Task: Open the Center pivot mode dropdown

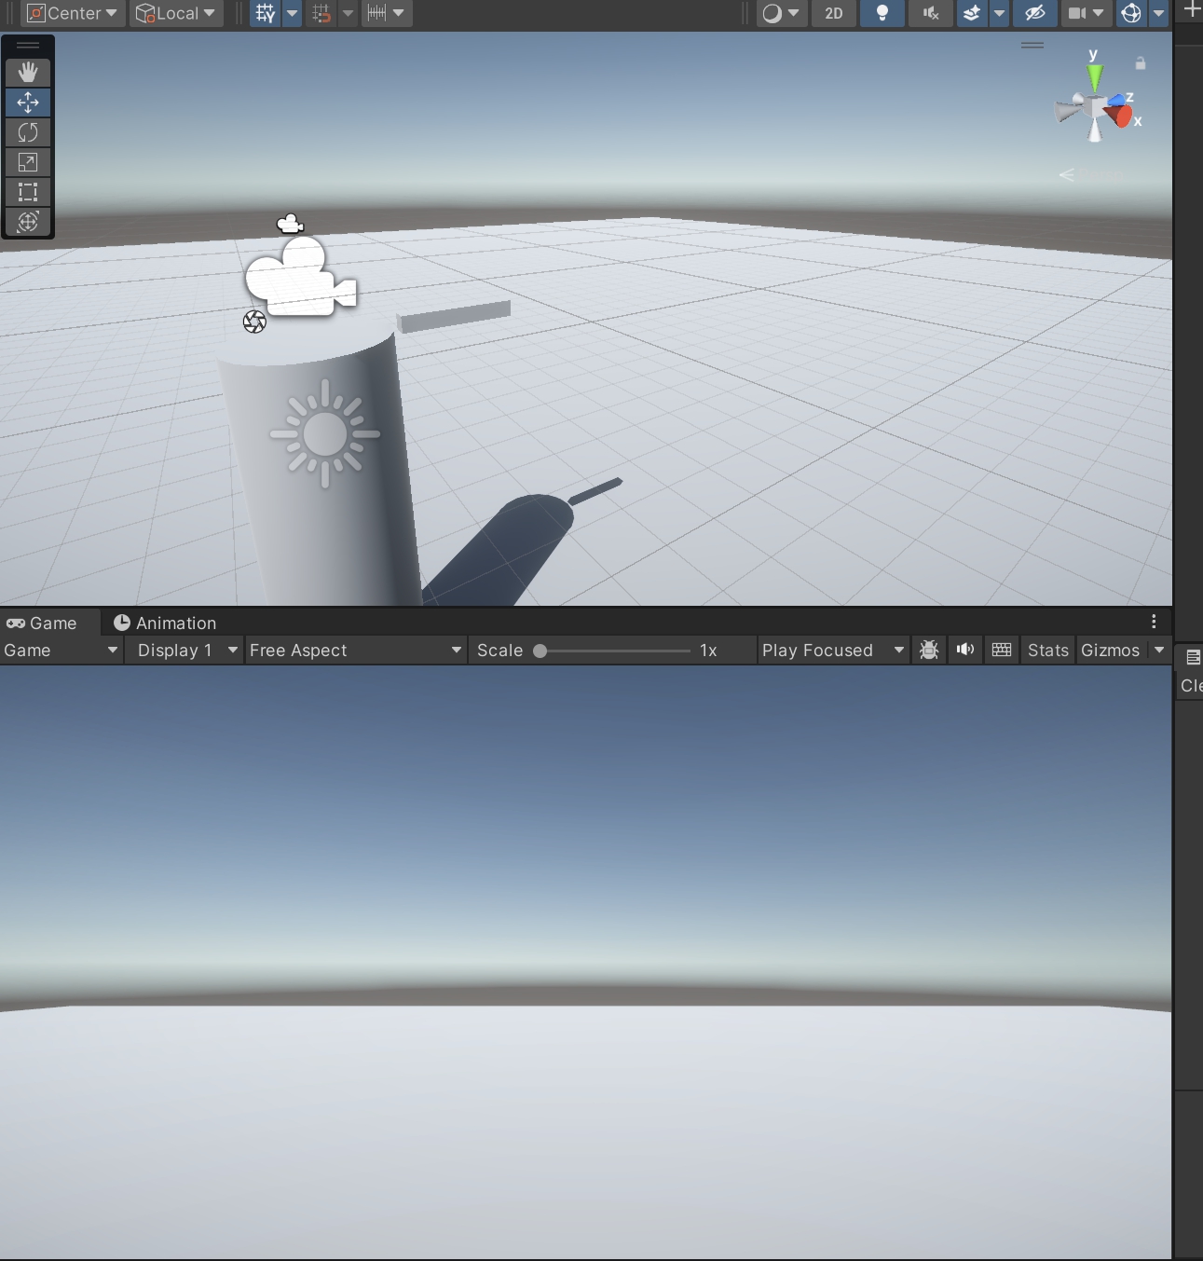Action: tap(73, 13)
